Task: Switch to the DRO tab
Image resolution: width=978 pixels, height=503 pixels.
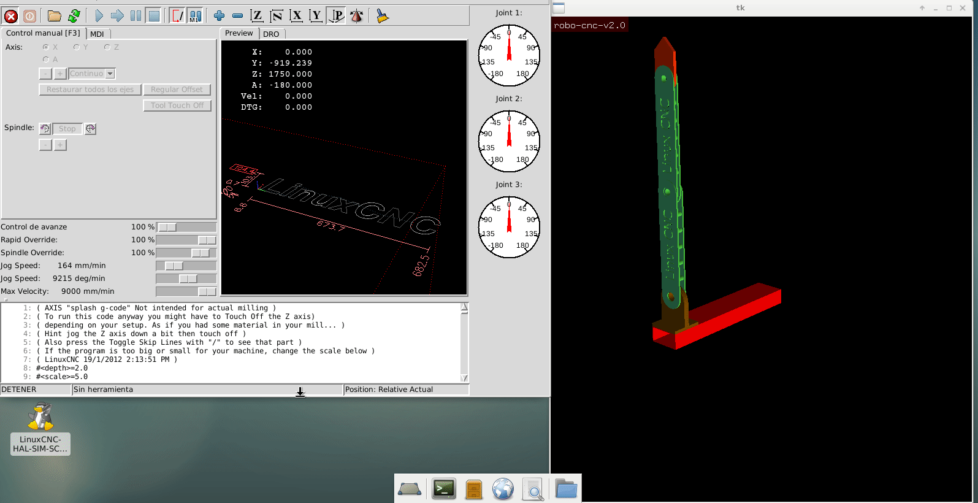Action: (x=271, y=34)
